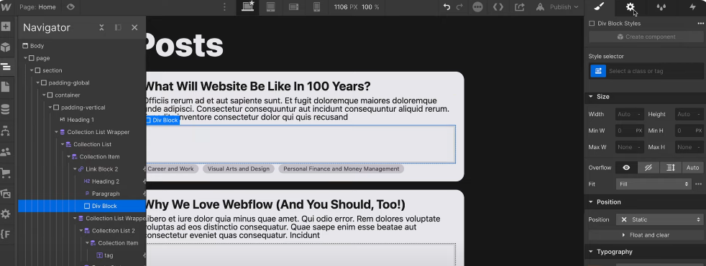Viewport: 706px width, 266px height.
Task: Open the vertical three-dot menu in top bar
Action: 225,7
